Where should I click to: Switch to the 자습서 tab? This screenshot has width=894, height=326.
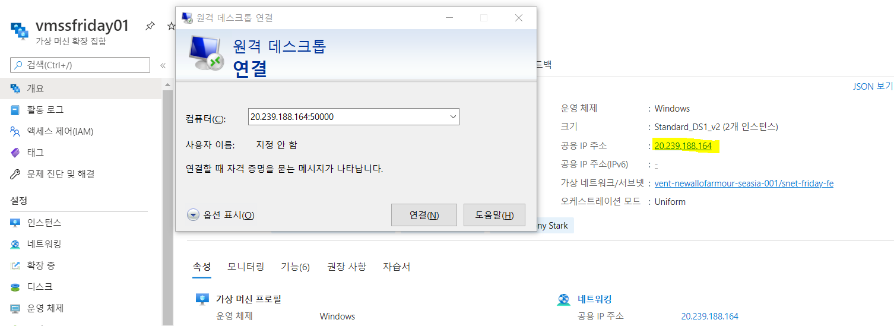click(397, 267)
